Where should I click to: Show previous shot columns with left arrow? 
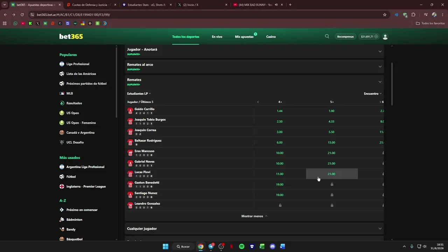point(258,102)
